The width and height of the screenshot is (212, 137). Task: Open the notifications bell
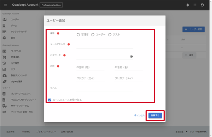tap(188, 5)
